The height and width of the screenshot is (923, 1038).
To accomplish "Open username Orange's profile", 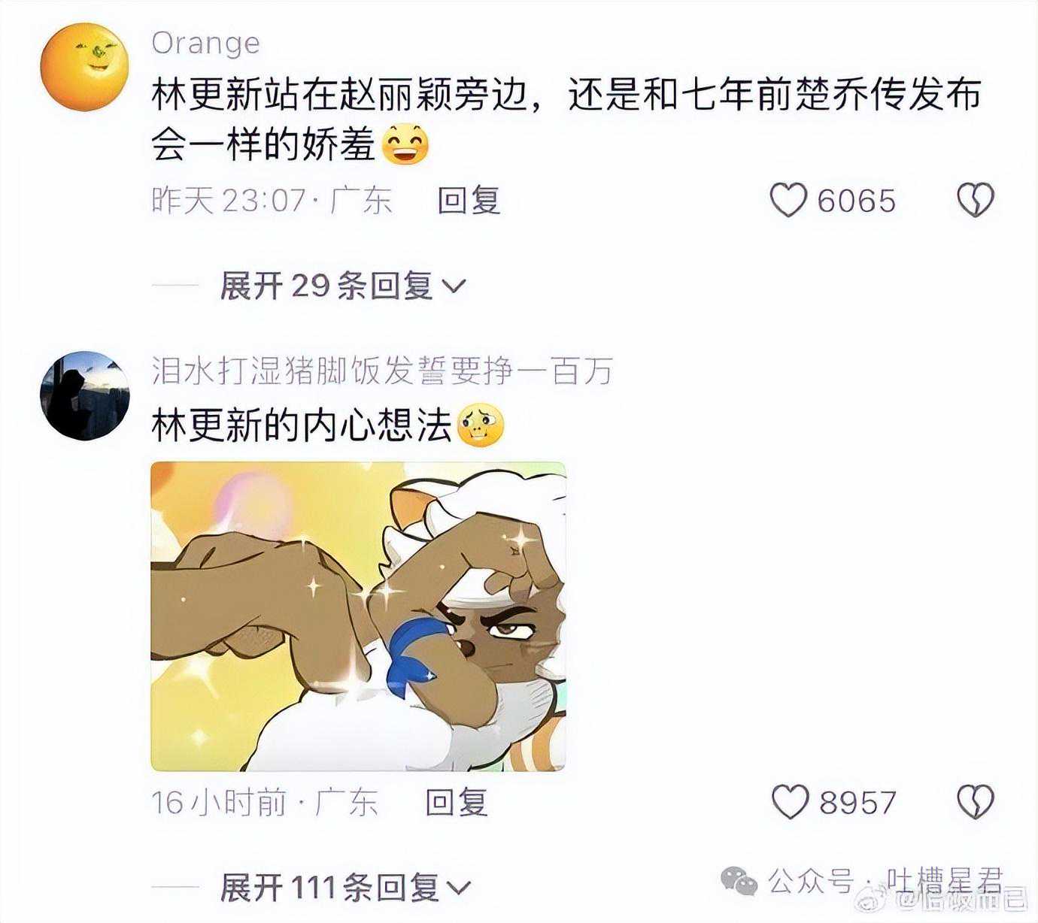I will pos(206,44).
